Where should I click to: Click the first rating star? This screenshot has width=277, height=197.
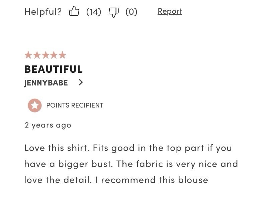tap(28, 55)
